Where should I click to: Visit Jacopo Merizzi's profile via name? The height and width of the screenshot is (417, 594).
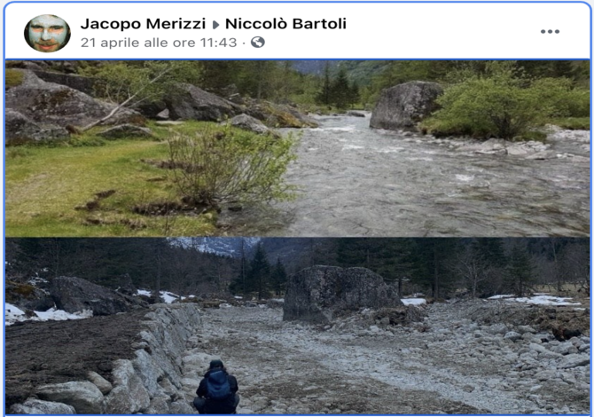tap(143, 23)
